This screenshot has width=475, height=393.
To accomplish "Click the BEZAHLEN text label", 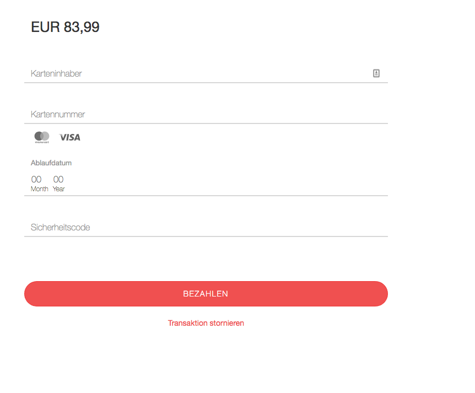I will tap(206, 294).
